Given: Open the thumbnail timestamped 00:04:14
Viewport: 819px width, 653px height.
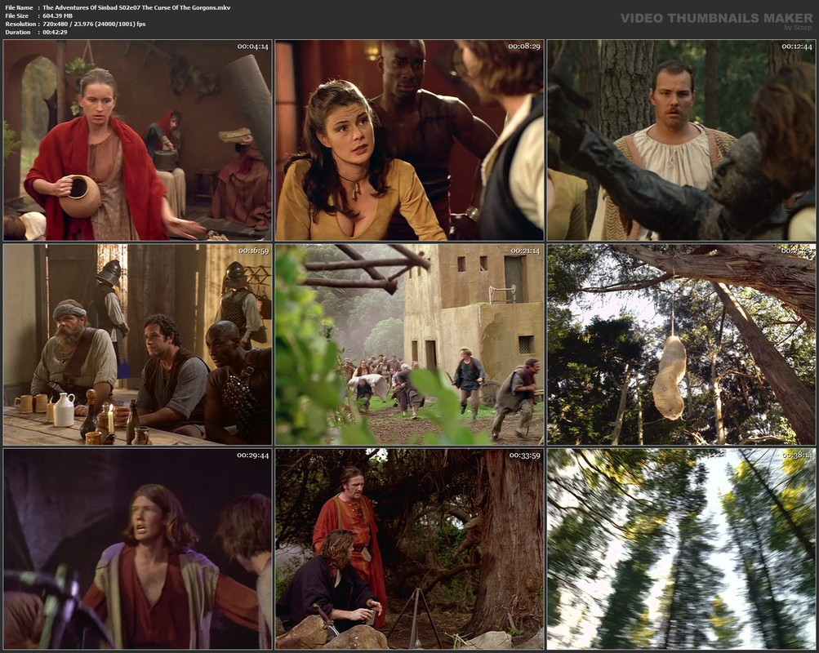Looking at the screenshot, I should [138, 140].
